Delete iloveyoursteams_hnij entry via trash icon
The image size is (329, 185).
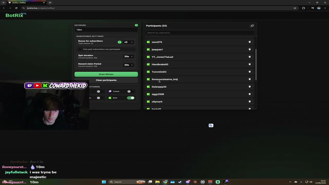[250, 79]
